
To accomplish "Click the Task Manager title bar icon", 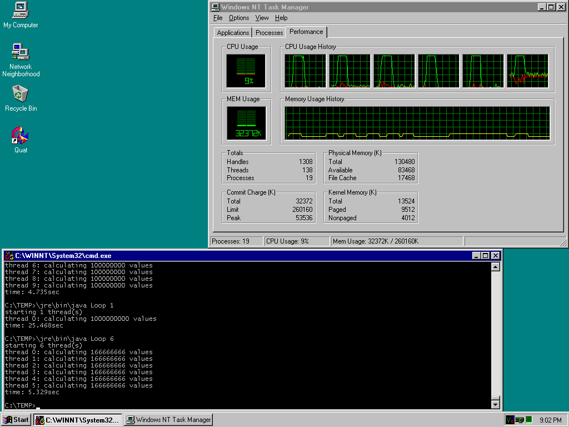I will click(x=216, y=7).
